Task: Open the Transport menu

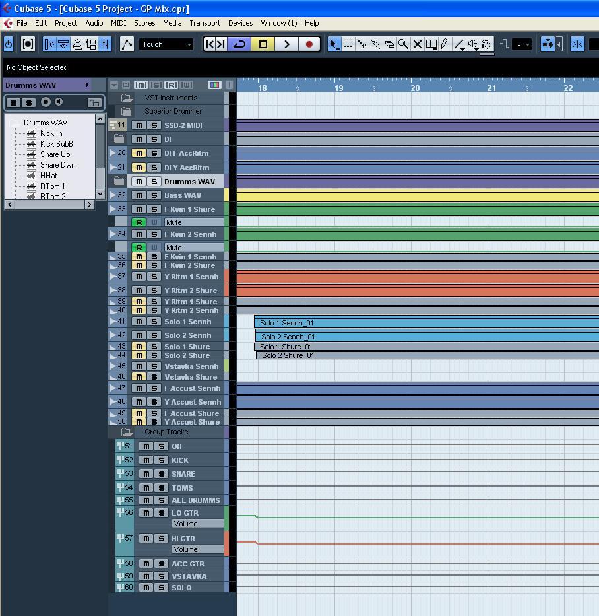Action: tap(205, 23)
